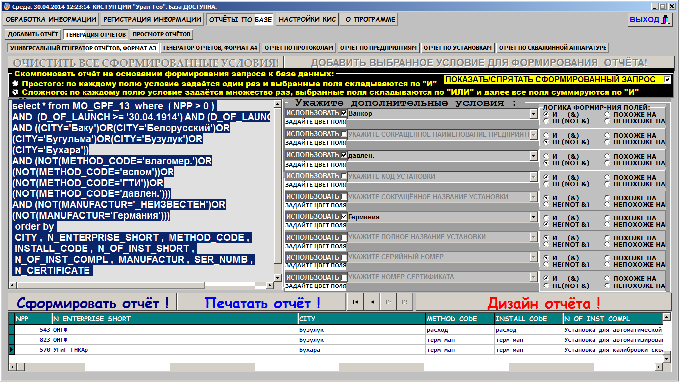Open the НАСТРОЙКИ КИС tab

308,19
